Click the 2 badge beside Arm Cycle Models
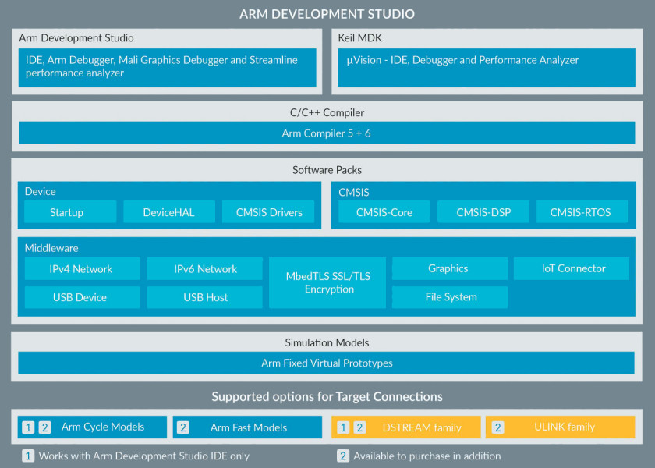Screen dimensions: 655x468 click(44, 427)
